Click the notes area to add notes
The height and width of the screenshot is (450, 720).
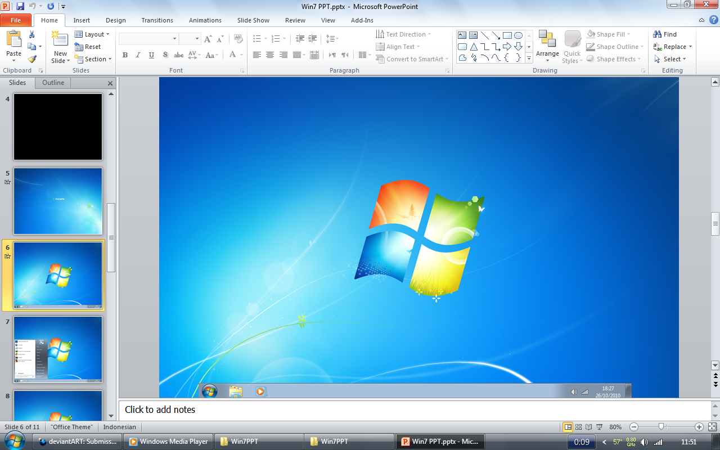[415, 409]
